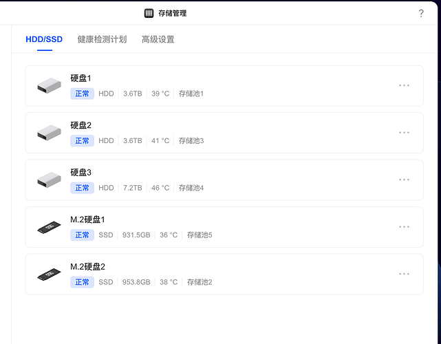
Task: Click the 正常 status badge of 硬盘2
Action: coord(82,140)
